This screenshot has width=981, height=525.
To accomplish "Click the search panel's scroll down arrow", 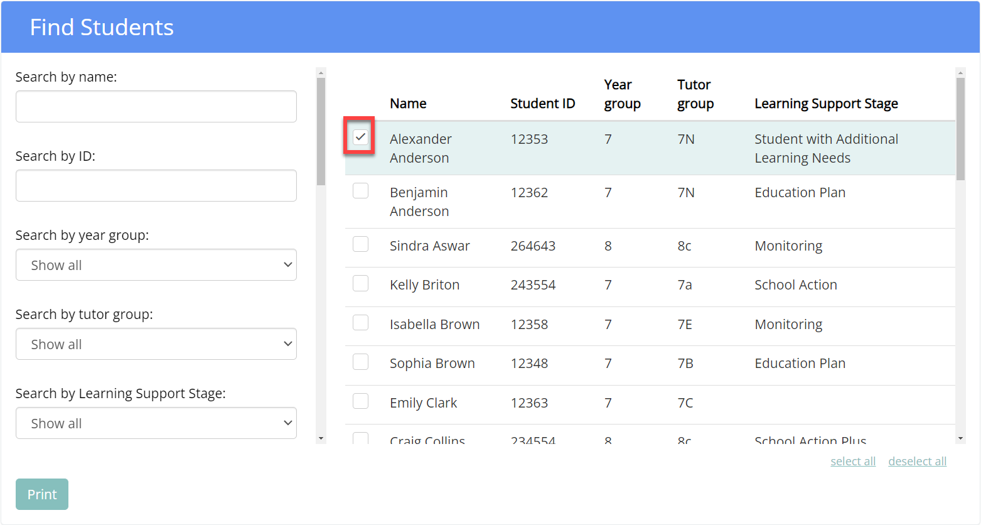I will pyautogui.click(x=321, y=438).
